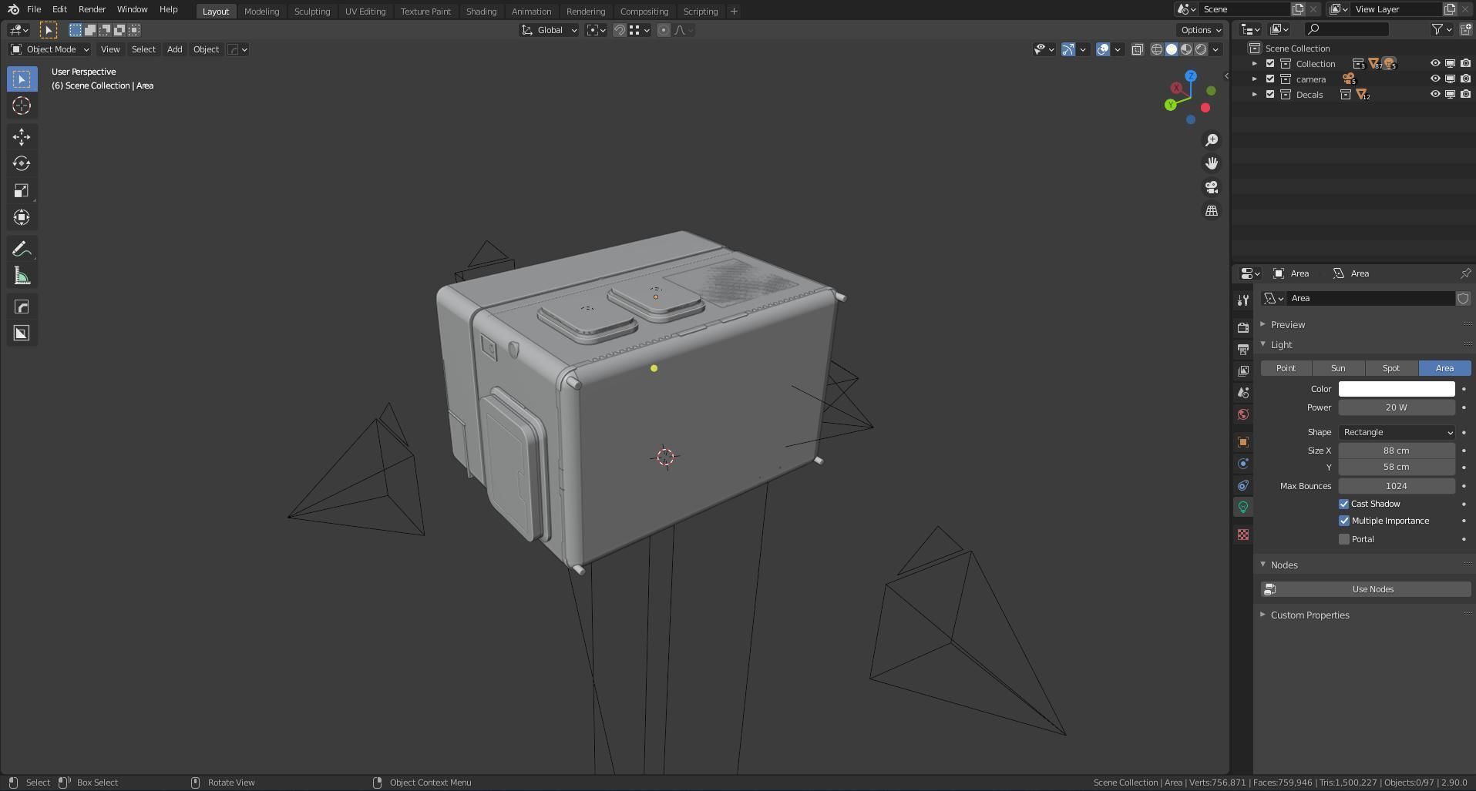Viewport: 1476px width, 791px height.
Task: Click the outliner search field
Action: 1346,29
